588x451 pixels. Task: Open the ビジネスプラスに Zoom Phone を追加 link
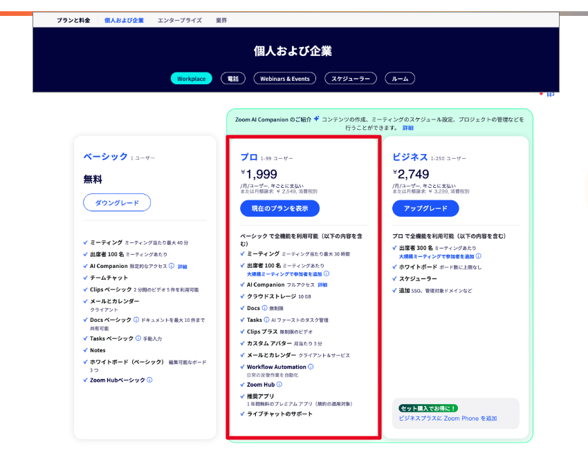(448, 419)
